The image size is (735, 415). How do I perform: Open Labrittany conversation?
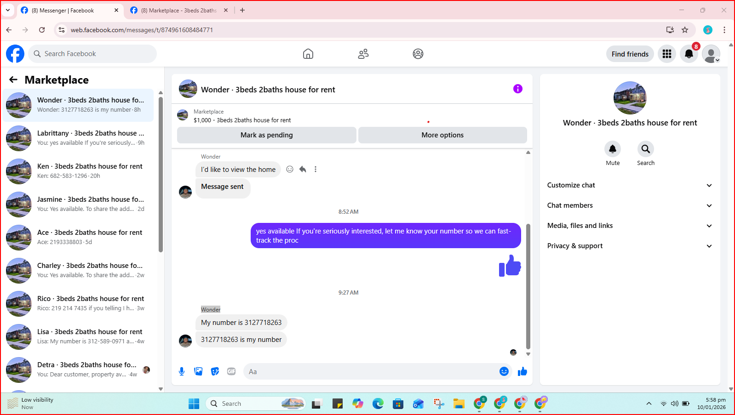pyautogui.click(x=78, y=138)
